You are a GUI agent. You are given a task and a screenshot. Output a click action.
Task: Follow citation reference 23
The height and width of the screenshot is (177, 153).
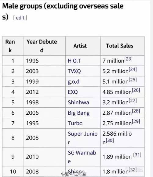(x=128, y=59)
